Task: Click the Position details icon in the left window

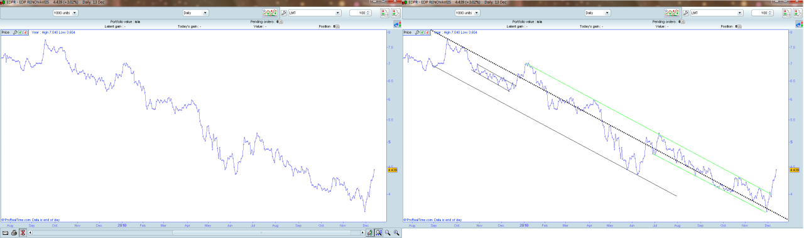Action: tap(338, 26)
